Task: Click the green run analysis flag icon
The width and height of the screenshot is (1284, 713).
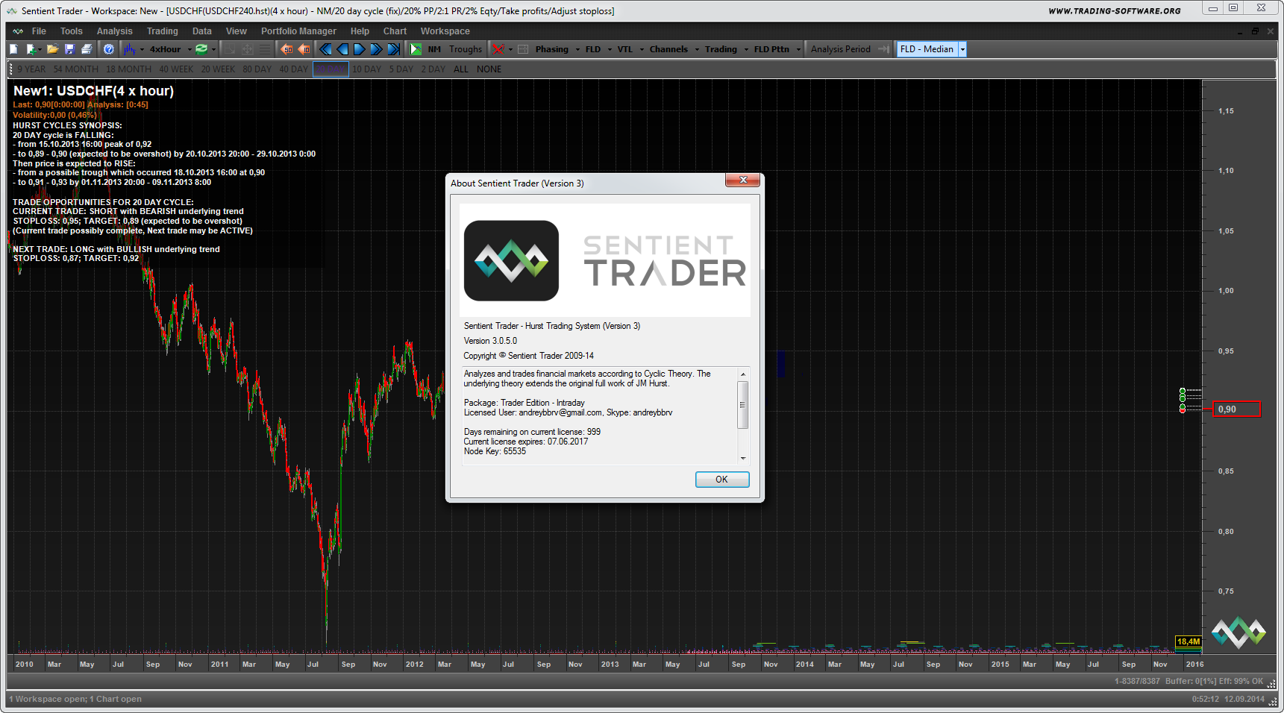Action: tap(416, 49)
